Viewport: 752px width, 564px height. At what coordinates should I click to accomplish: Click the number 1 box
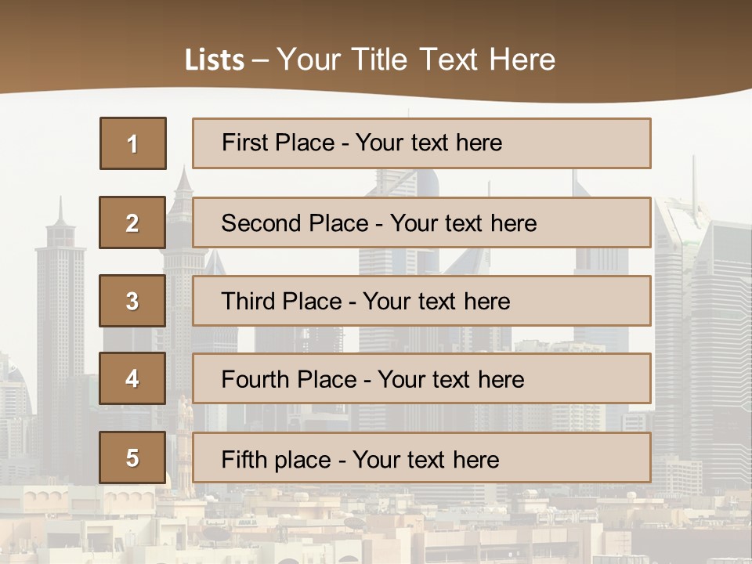point(133,143)
